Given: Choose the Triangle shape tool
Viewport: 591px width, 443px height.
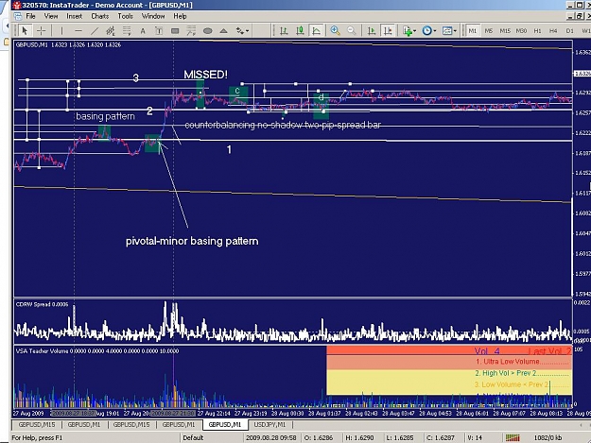Looking at the screenshot, I should pos(223,31).
